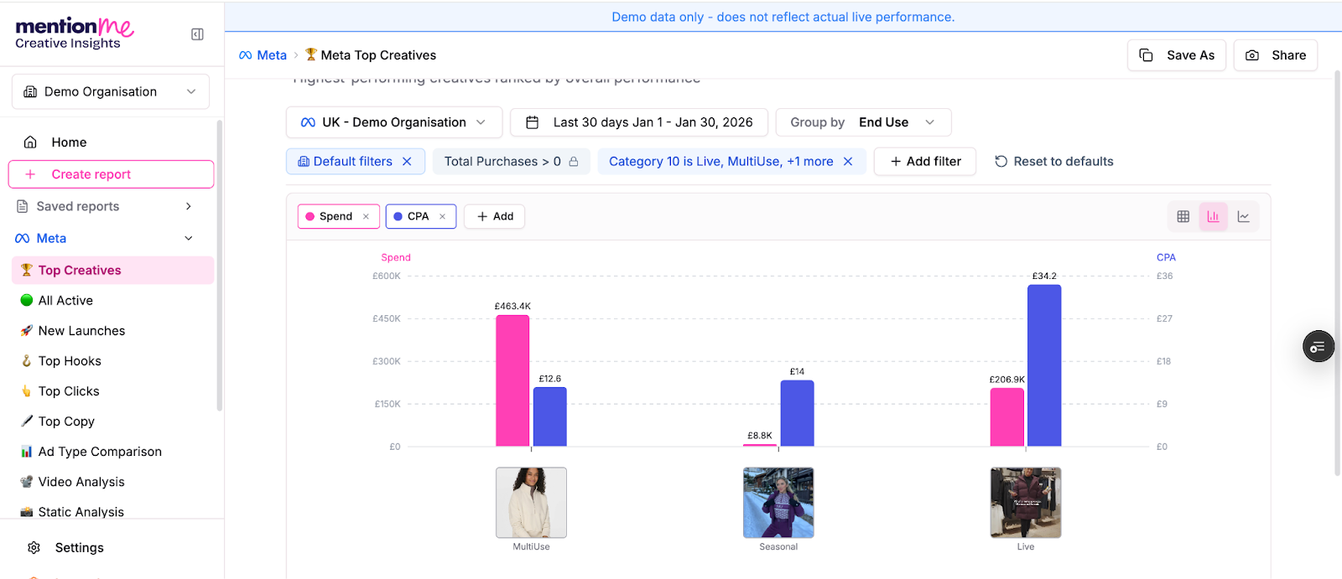The width and height of the screenshot is (1342, 579).
Task: Collapse the sidebar panel icon
Action: click(x=197, y=34)
